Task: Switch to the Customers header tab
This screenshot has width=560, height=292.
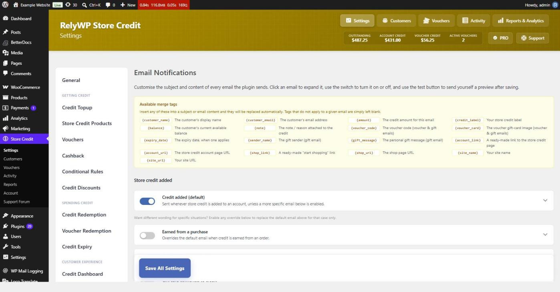Action: 397,21
